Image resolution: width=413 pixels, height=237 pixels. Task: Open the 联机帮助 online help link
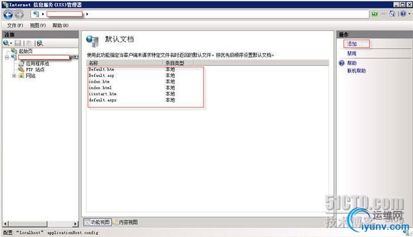tap(357, 70)
